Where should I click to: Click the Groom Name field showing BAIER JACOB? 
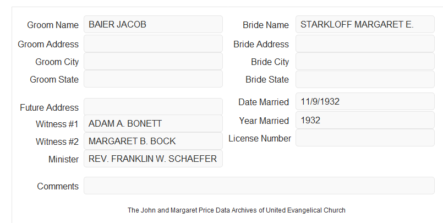pyautogui.click(x=153, y=24)
